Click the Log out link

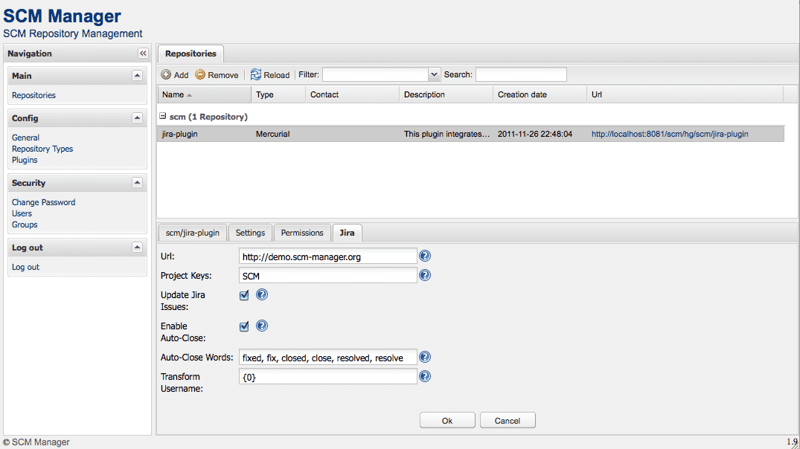(x=25, y=267)
